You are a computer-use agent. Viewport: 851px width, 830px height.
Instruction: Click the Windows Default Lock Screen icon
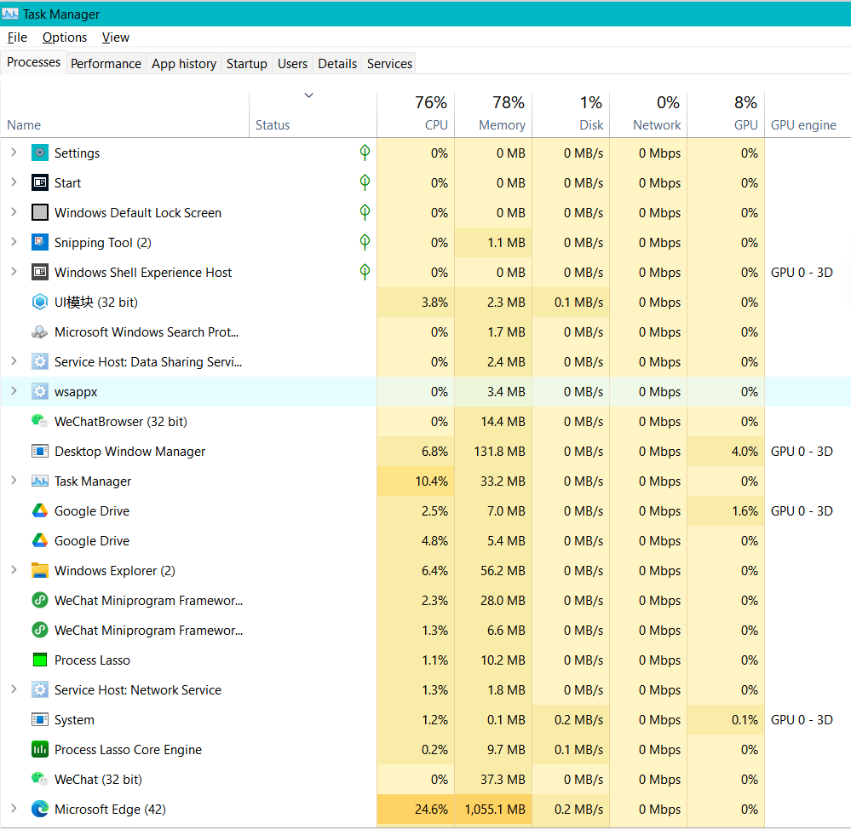click(x=40, y=213)
